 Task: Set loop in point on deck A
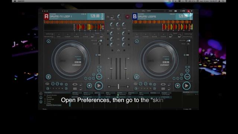coord(53,84)
